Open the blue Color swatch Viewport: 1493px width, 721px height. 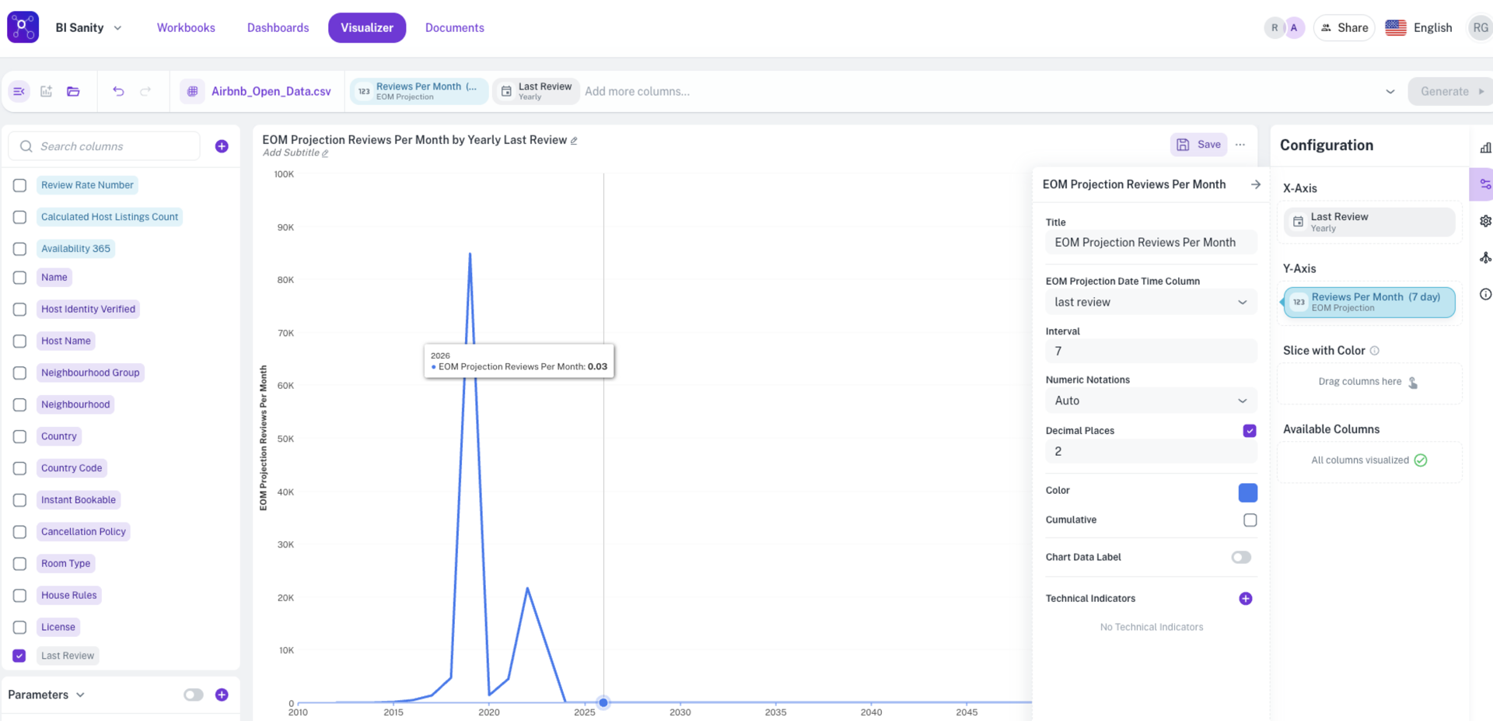coord(1247,492)
